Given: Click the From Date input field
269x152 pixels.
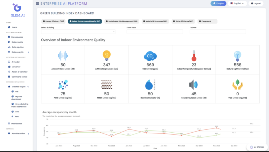Looking at the screenshot, I should tap(155, 32).
